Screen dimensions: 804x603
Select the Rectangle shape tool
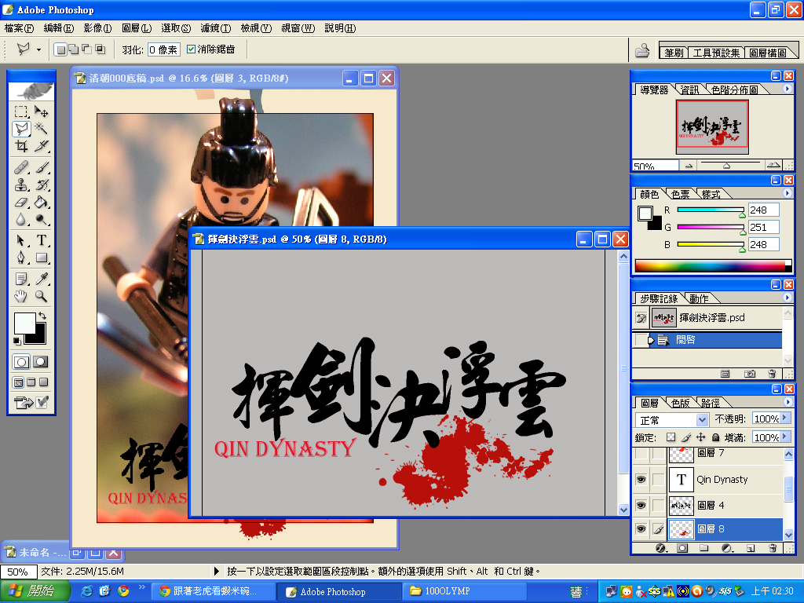pos(41,258)
